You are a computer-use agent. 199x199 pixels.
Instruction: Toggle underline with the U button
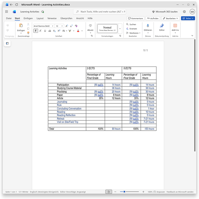tap(45, 31)
